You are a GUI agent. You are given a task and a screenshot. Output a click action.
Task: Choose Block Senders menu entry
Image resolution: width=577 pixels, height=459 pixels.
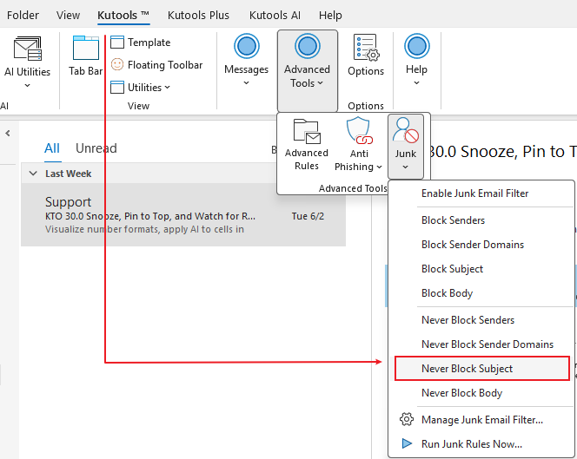click(x=481, y=220)
